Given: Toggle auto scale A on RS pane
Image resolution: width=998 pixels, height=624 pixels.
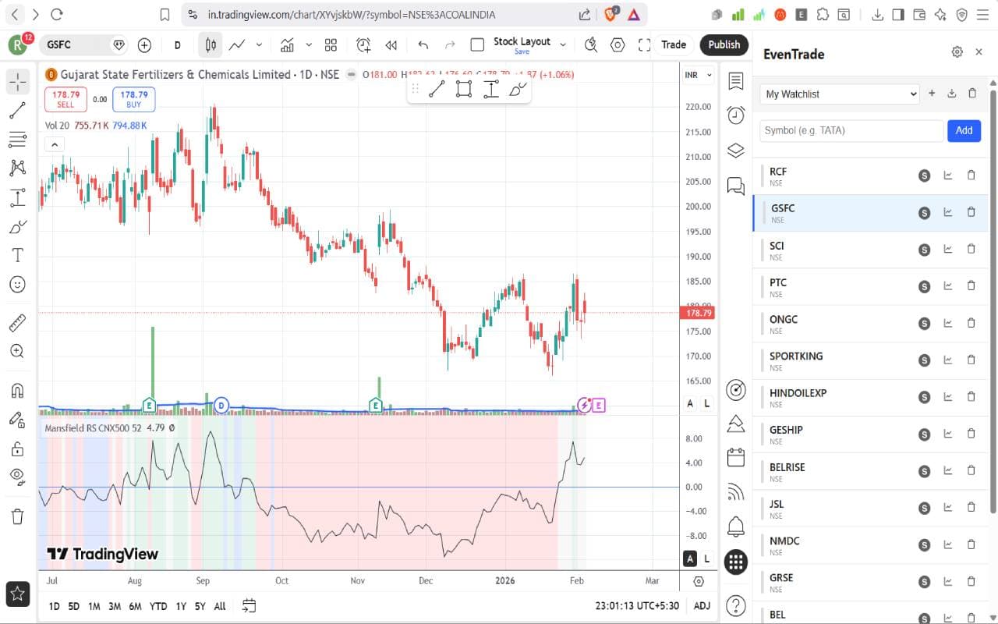Looking at the screenshot, I should [690, 558].
